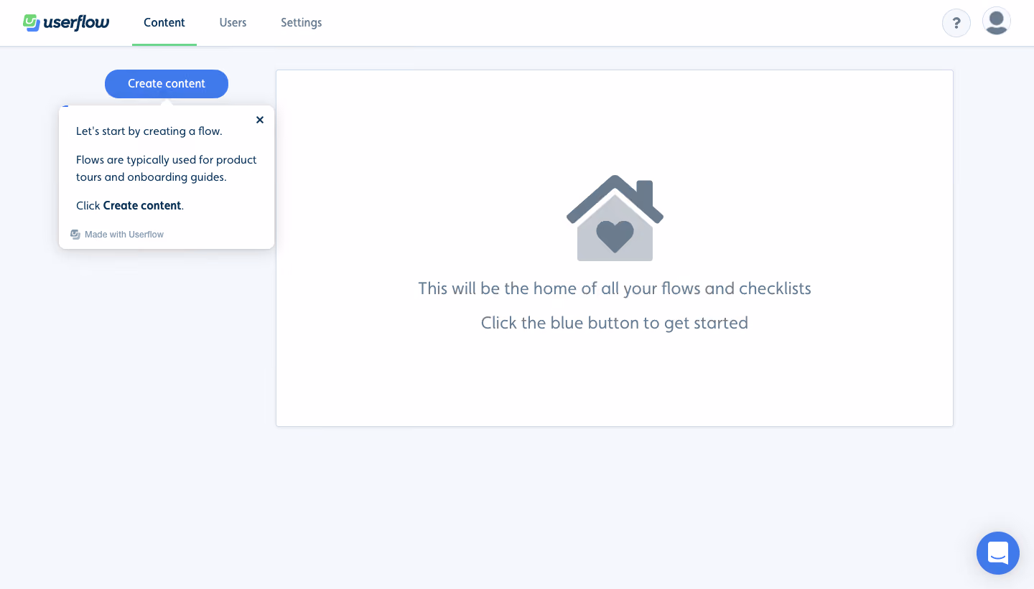
Task: Click the Made with Userflow link
Action: point(117,235)
